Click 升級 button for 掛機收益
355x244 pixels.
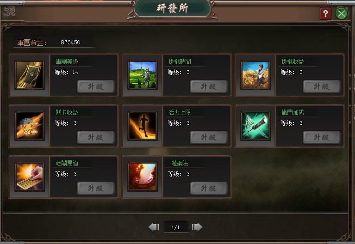pos(322,86)
